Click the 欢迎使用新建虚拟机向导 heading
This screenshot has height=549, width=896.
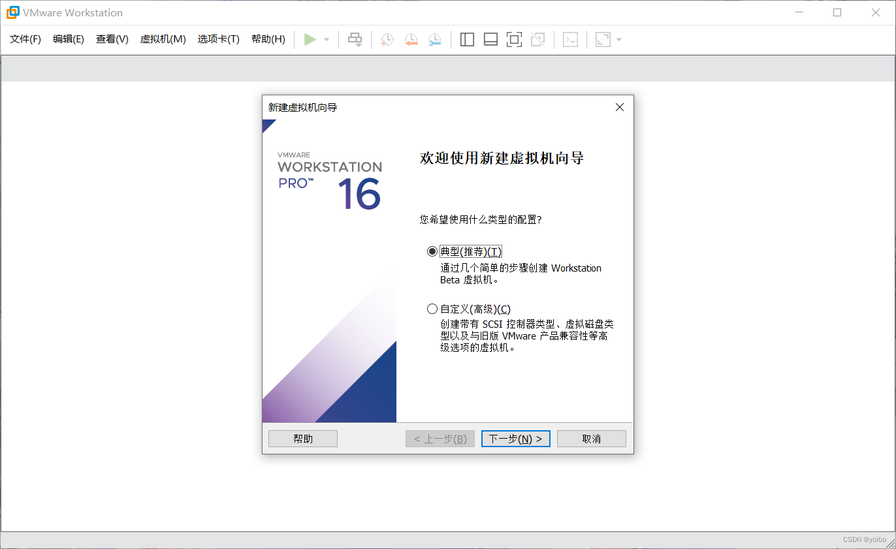502,159
